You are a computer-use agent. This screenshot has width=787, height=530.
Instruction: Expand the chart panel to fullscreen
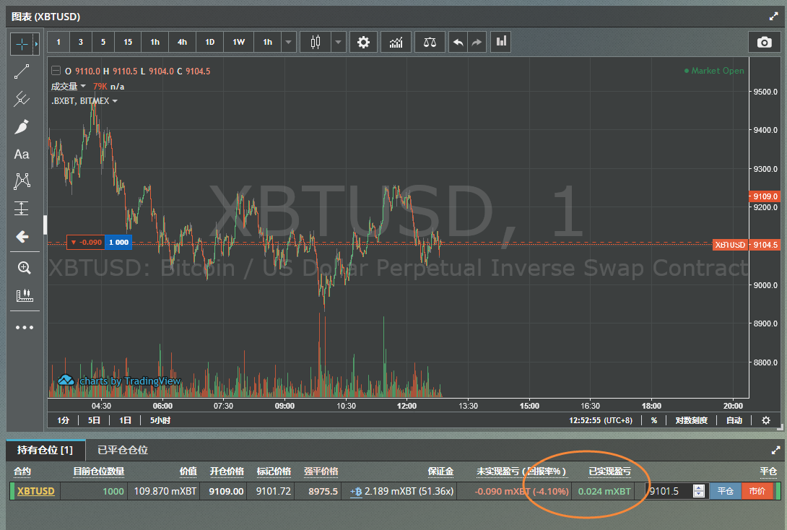pos(773,17)
